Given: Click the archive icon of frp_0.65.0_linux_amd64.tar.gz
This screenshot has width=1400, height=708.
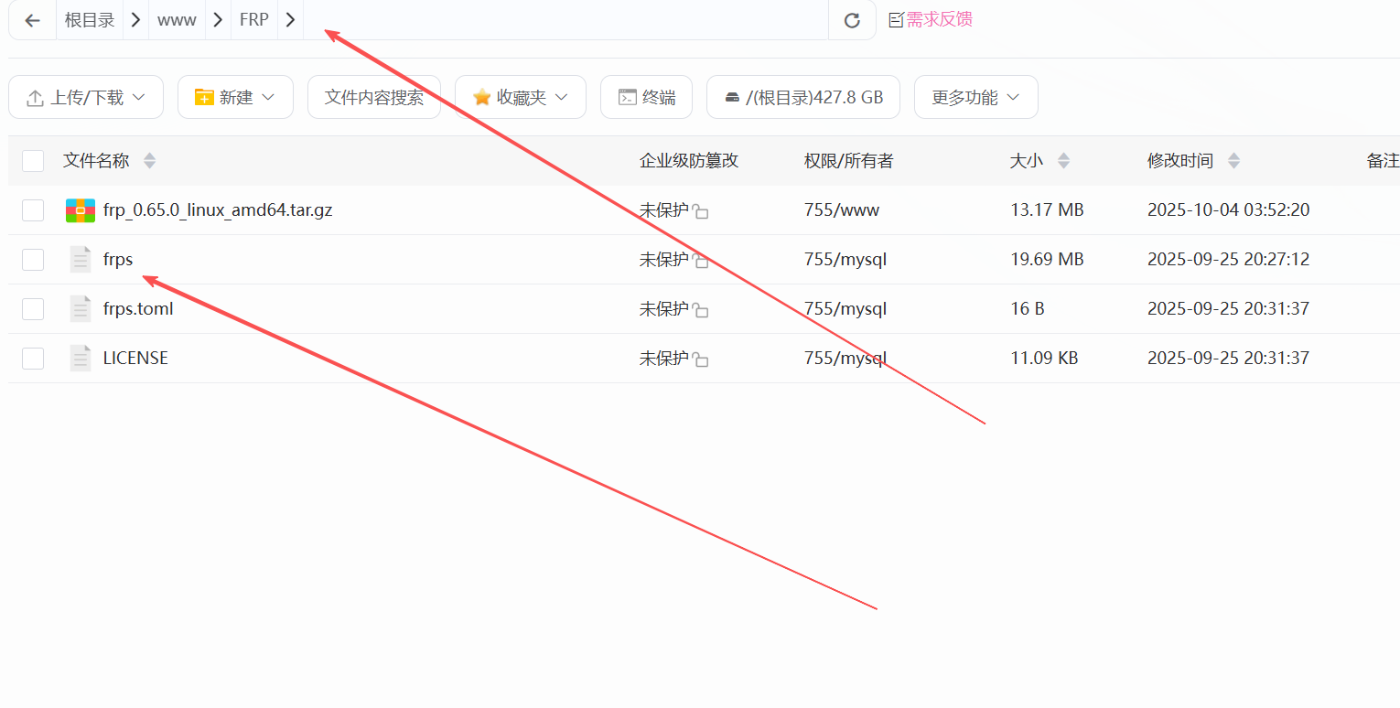Looking at the screenshot, I should pos(80,209).
